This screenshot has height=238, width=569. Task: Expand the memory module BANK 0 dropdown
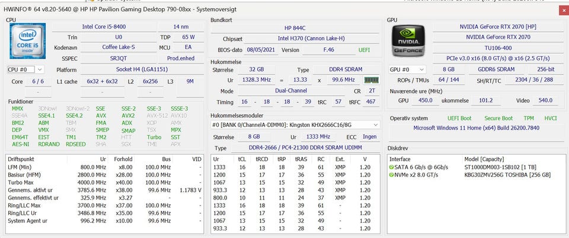point(375,125)
